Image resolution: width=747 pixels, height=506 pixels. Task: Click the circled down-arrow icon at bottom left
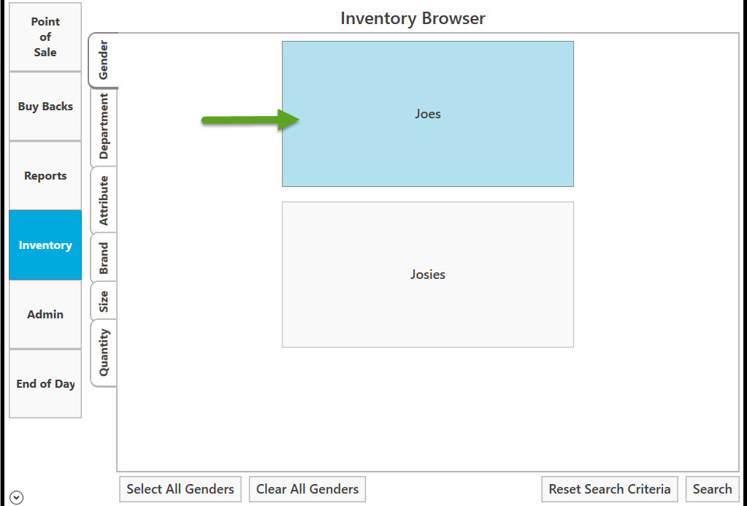[16, 497]
